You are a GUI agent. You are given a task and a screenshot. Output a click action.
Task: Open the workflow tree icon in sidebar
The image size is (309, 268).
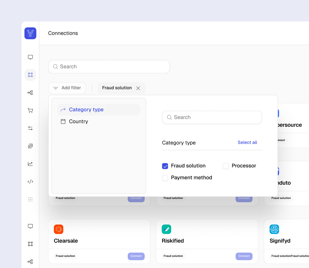(x=30, y=93)
